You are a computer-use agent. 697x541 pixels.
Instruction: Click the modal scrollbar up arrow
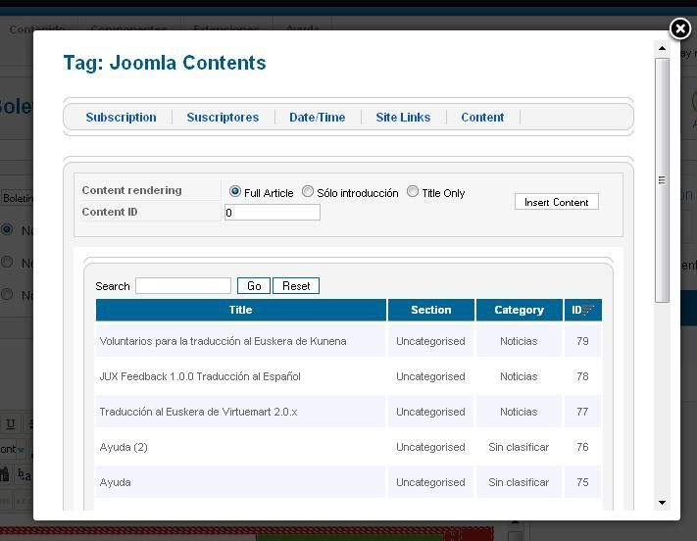click(x=662, y=48)
